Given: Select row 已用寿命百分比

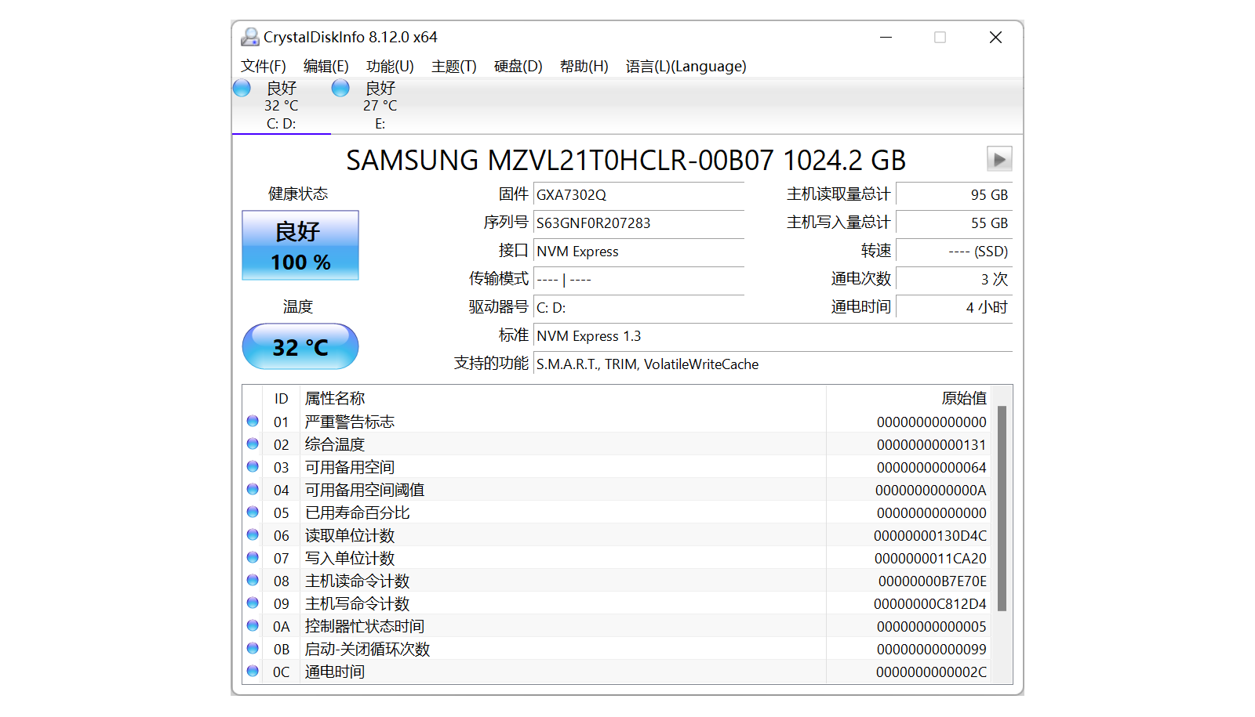Looking at the screenshot, I should click(617, 512).
